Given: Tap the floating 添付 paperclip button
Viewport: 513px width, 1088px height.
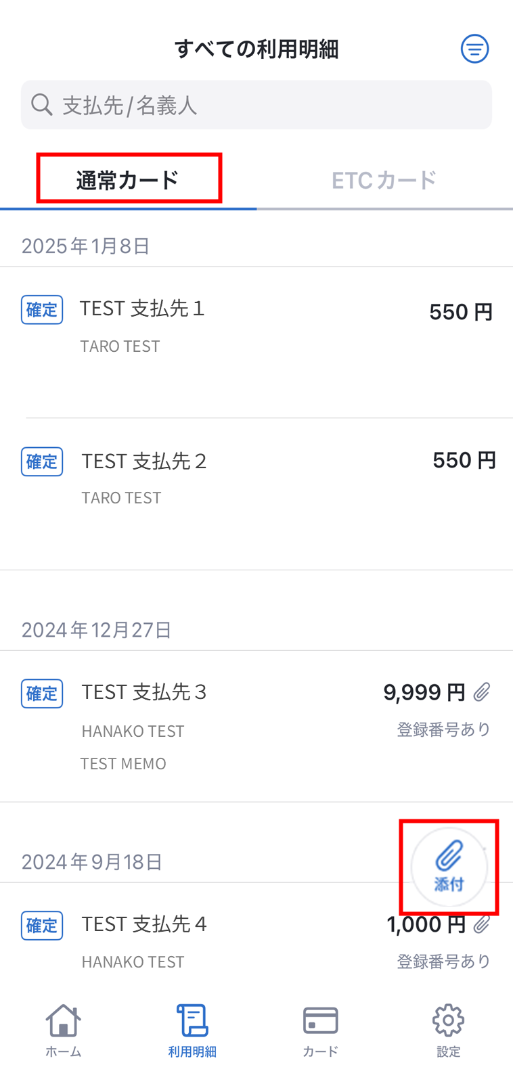Looking at the screenshot, I should click(x=449, y=867).
